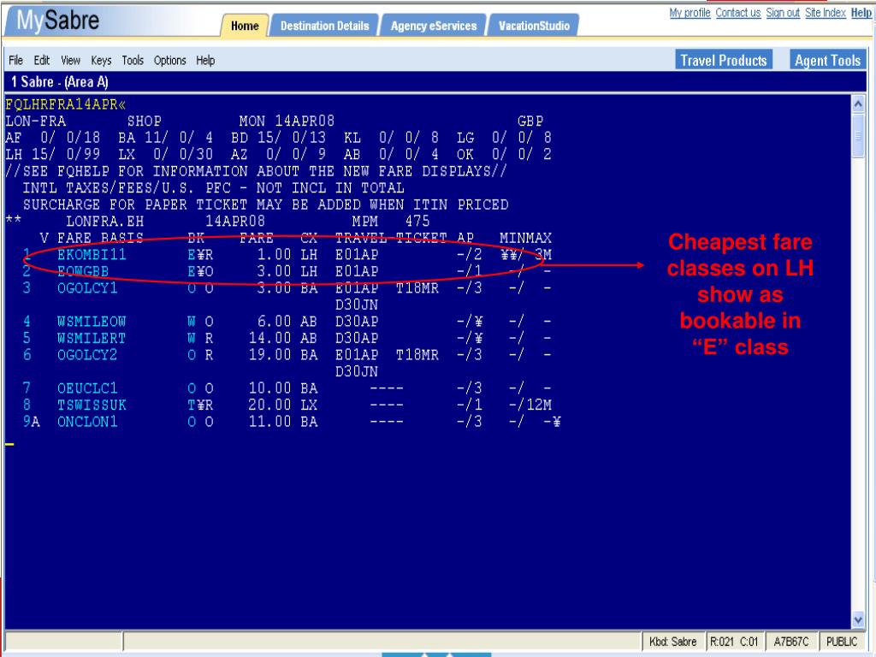
Task: Click the fare 19.00 for OGOLCY2
Action: (x=269, y=355)
